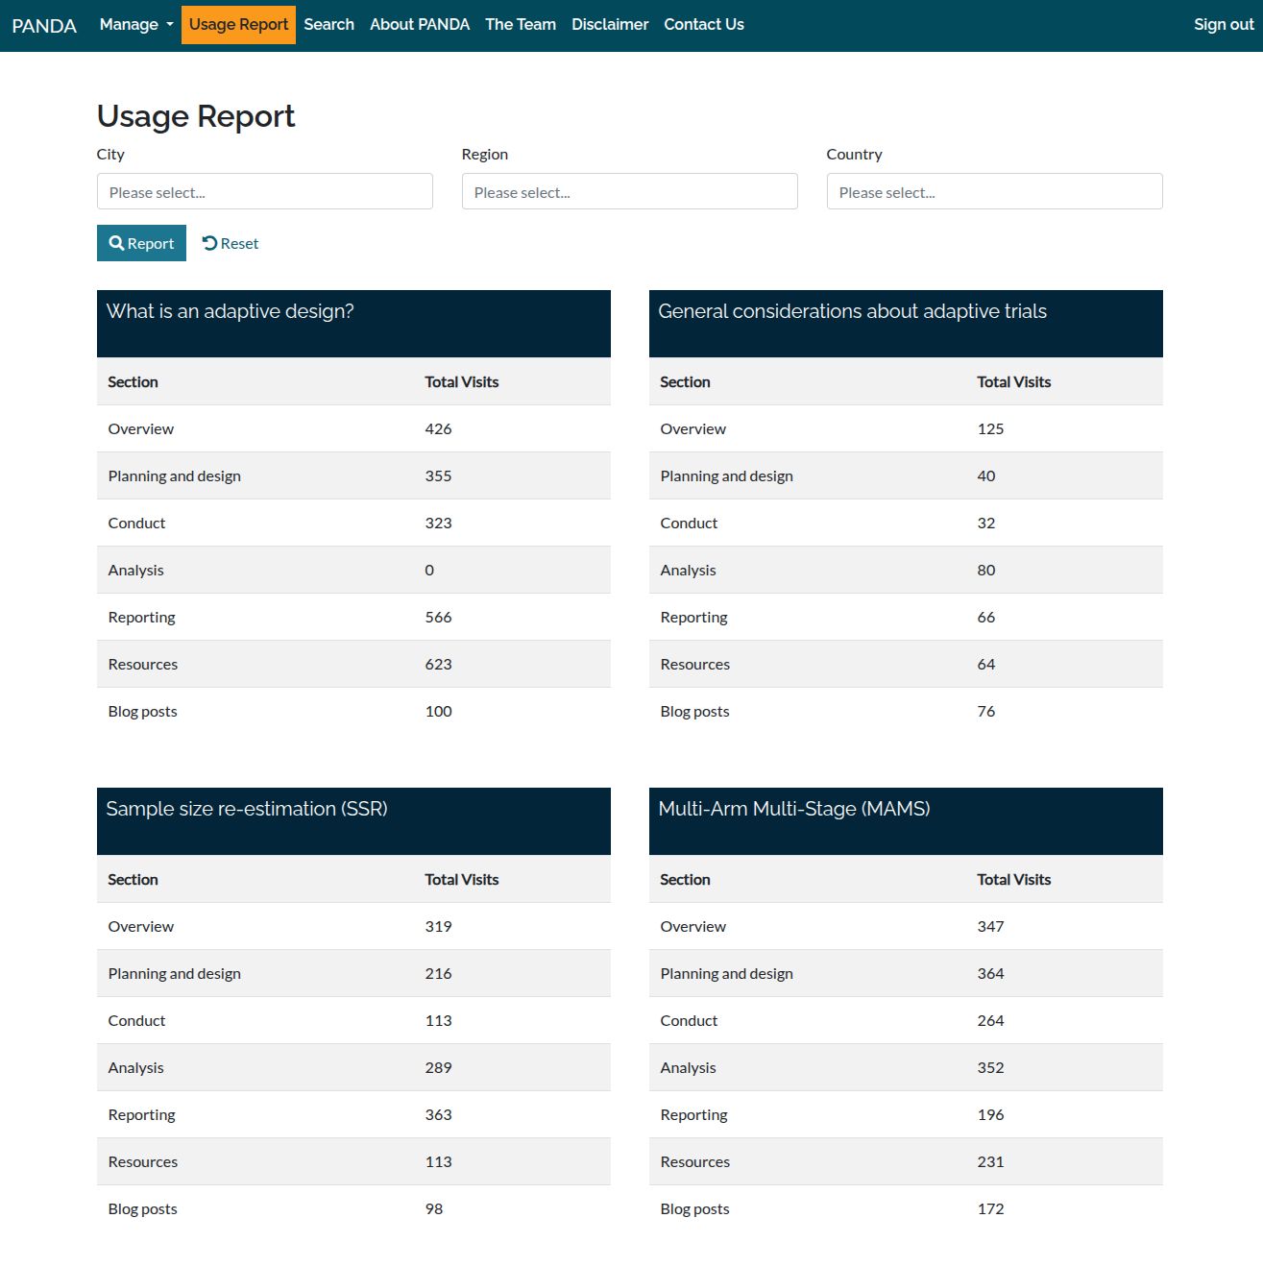Image resolution: width=1263 pixels, height=1267 pixels.
Task: Click the Usage Report page heading
Action: [x=195, y=116]
